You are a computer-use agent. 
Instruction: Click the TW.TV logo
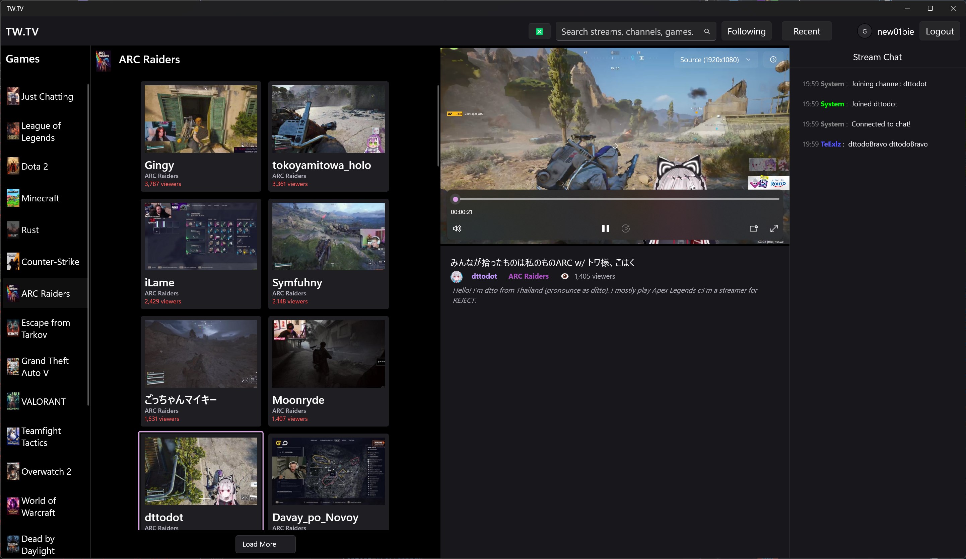22,31
